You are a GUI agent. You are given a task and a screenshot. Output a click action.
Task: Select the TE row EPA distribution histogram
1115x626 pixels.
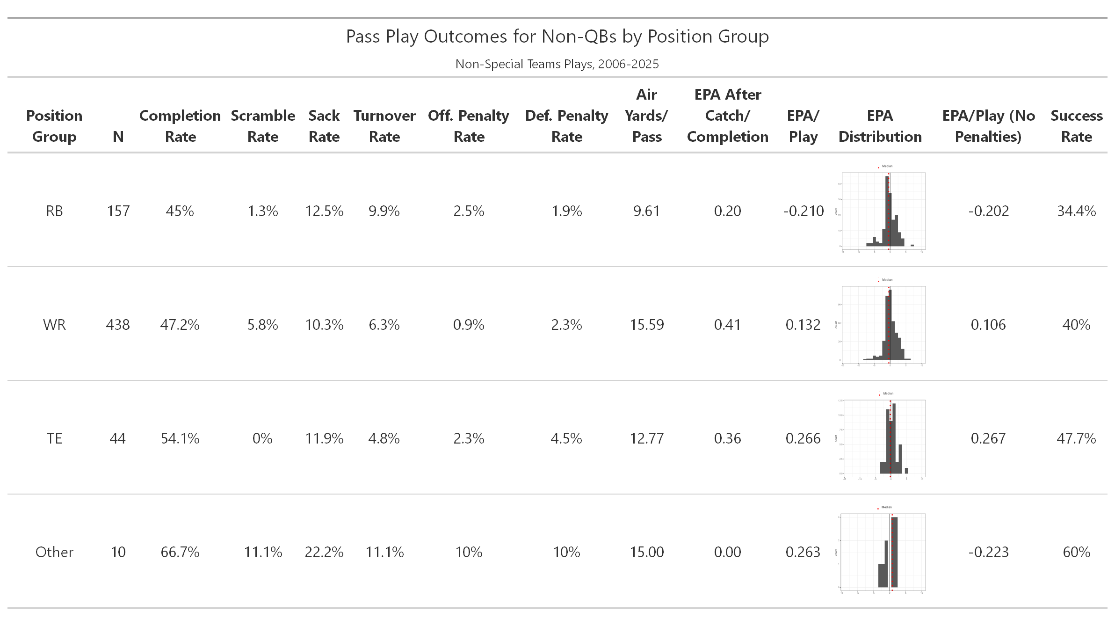[x=880, y=438]
